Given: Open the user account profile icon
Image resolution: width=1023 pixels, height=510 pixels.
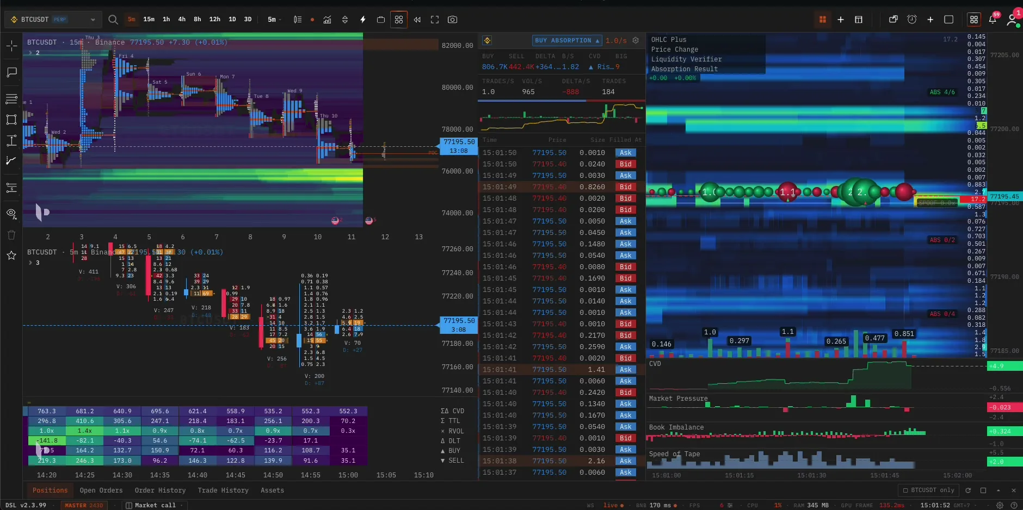Looking at the screenshot, I should pos(1012,20).
